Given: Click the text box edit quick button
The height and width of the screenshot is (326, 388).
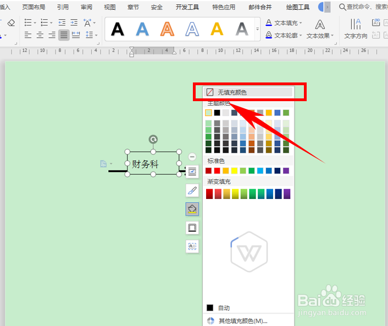Looking at the screenshot, I should pos(192,246).
